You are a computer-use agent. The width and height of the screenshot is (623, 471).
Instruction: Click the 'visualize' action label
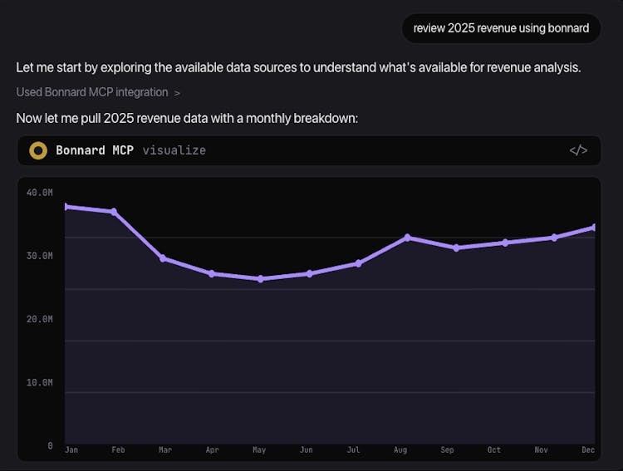click(x=174, y=150)
